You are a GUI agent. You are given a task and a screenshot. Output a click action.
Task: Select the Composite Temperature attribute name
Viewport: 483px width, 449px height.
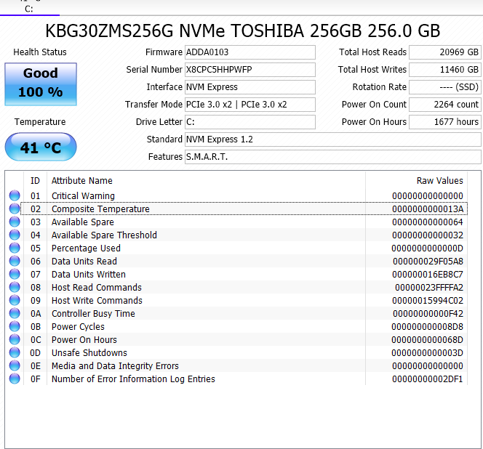[x=100, y=209]
